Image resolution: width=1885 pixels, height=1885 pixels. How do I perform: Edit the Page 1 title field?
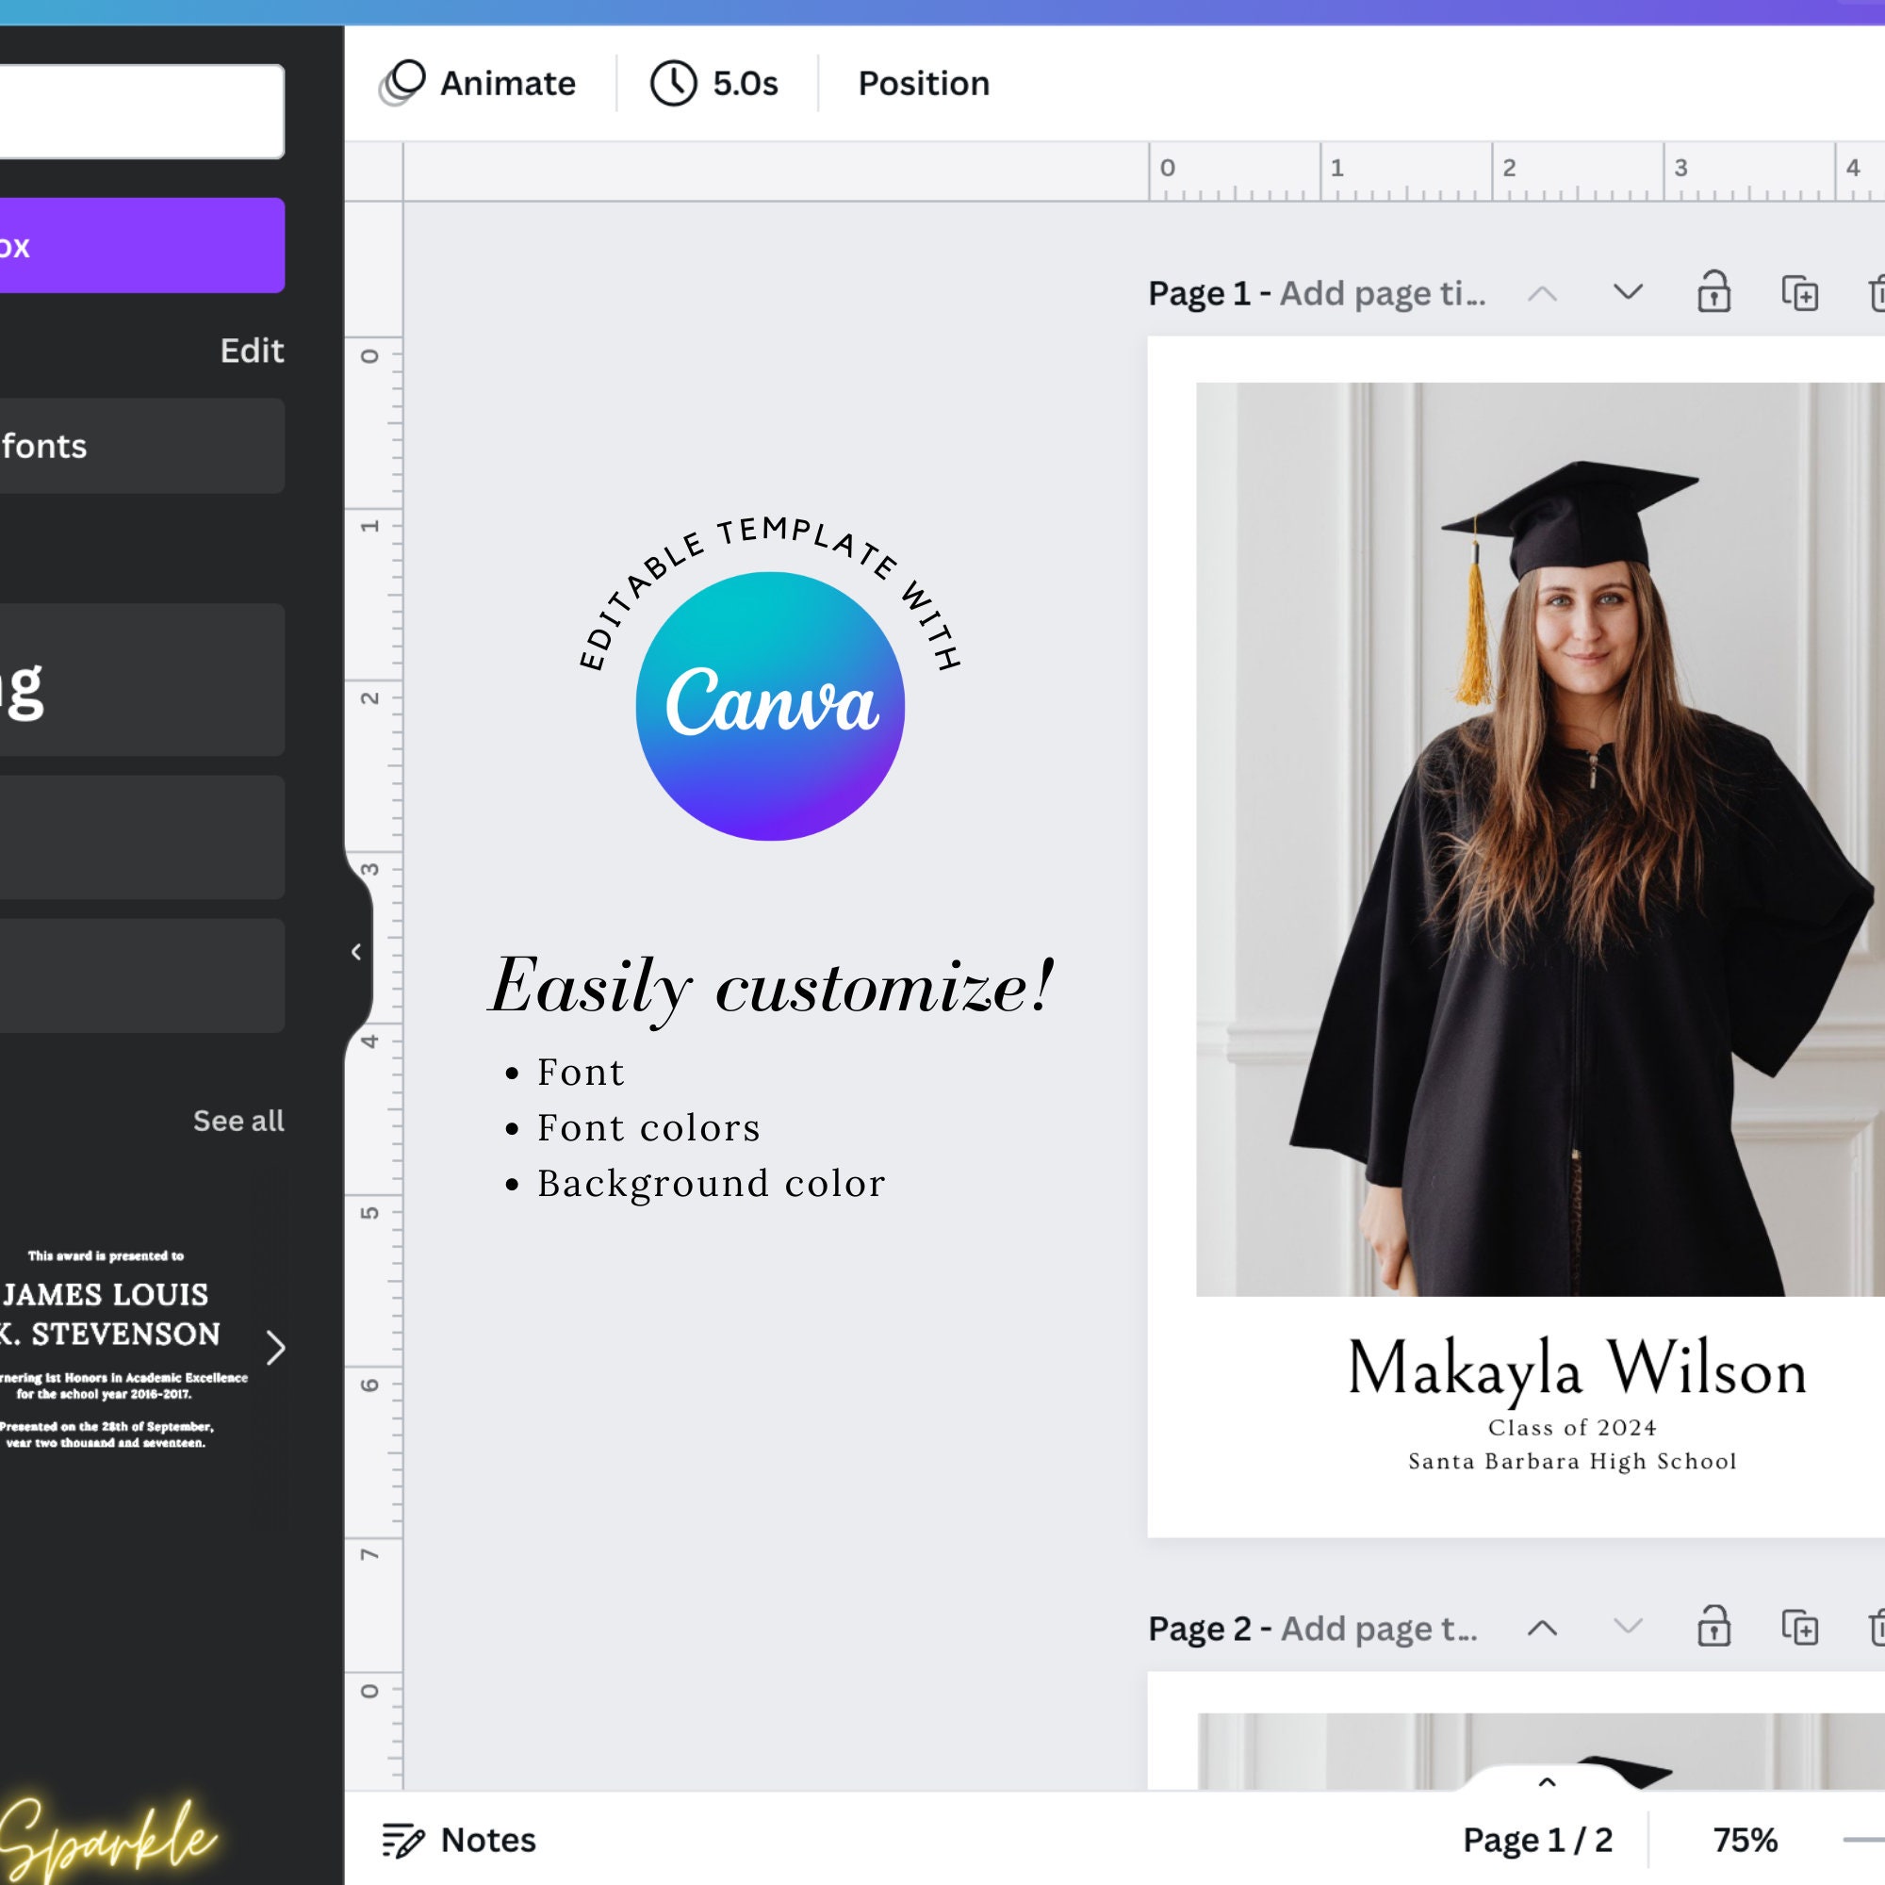[x=1382, y=293]
